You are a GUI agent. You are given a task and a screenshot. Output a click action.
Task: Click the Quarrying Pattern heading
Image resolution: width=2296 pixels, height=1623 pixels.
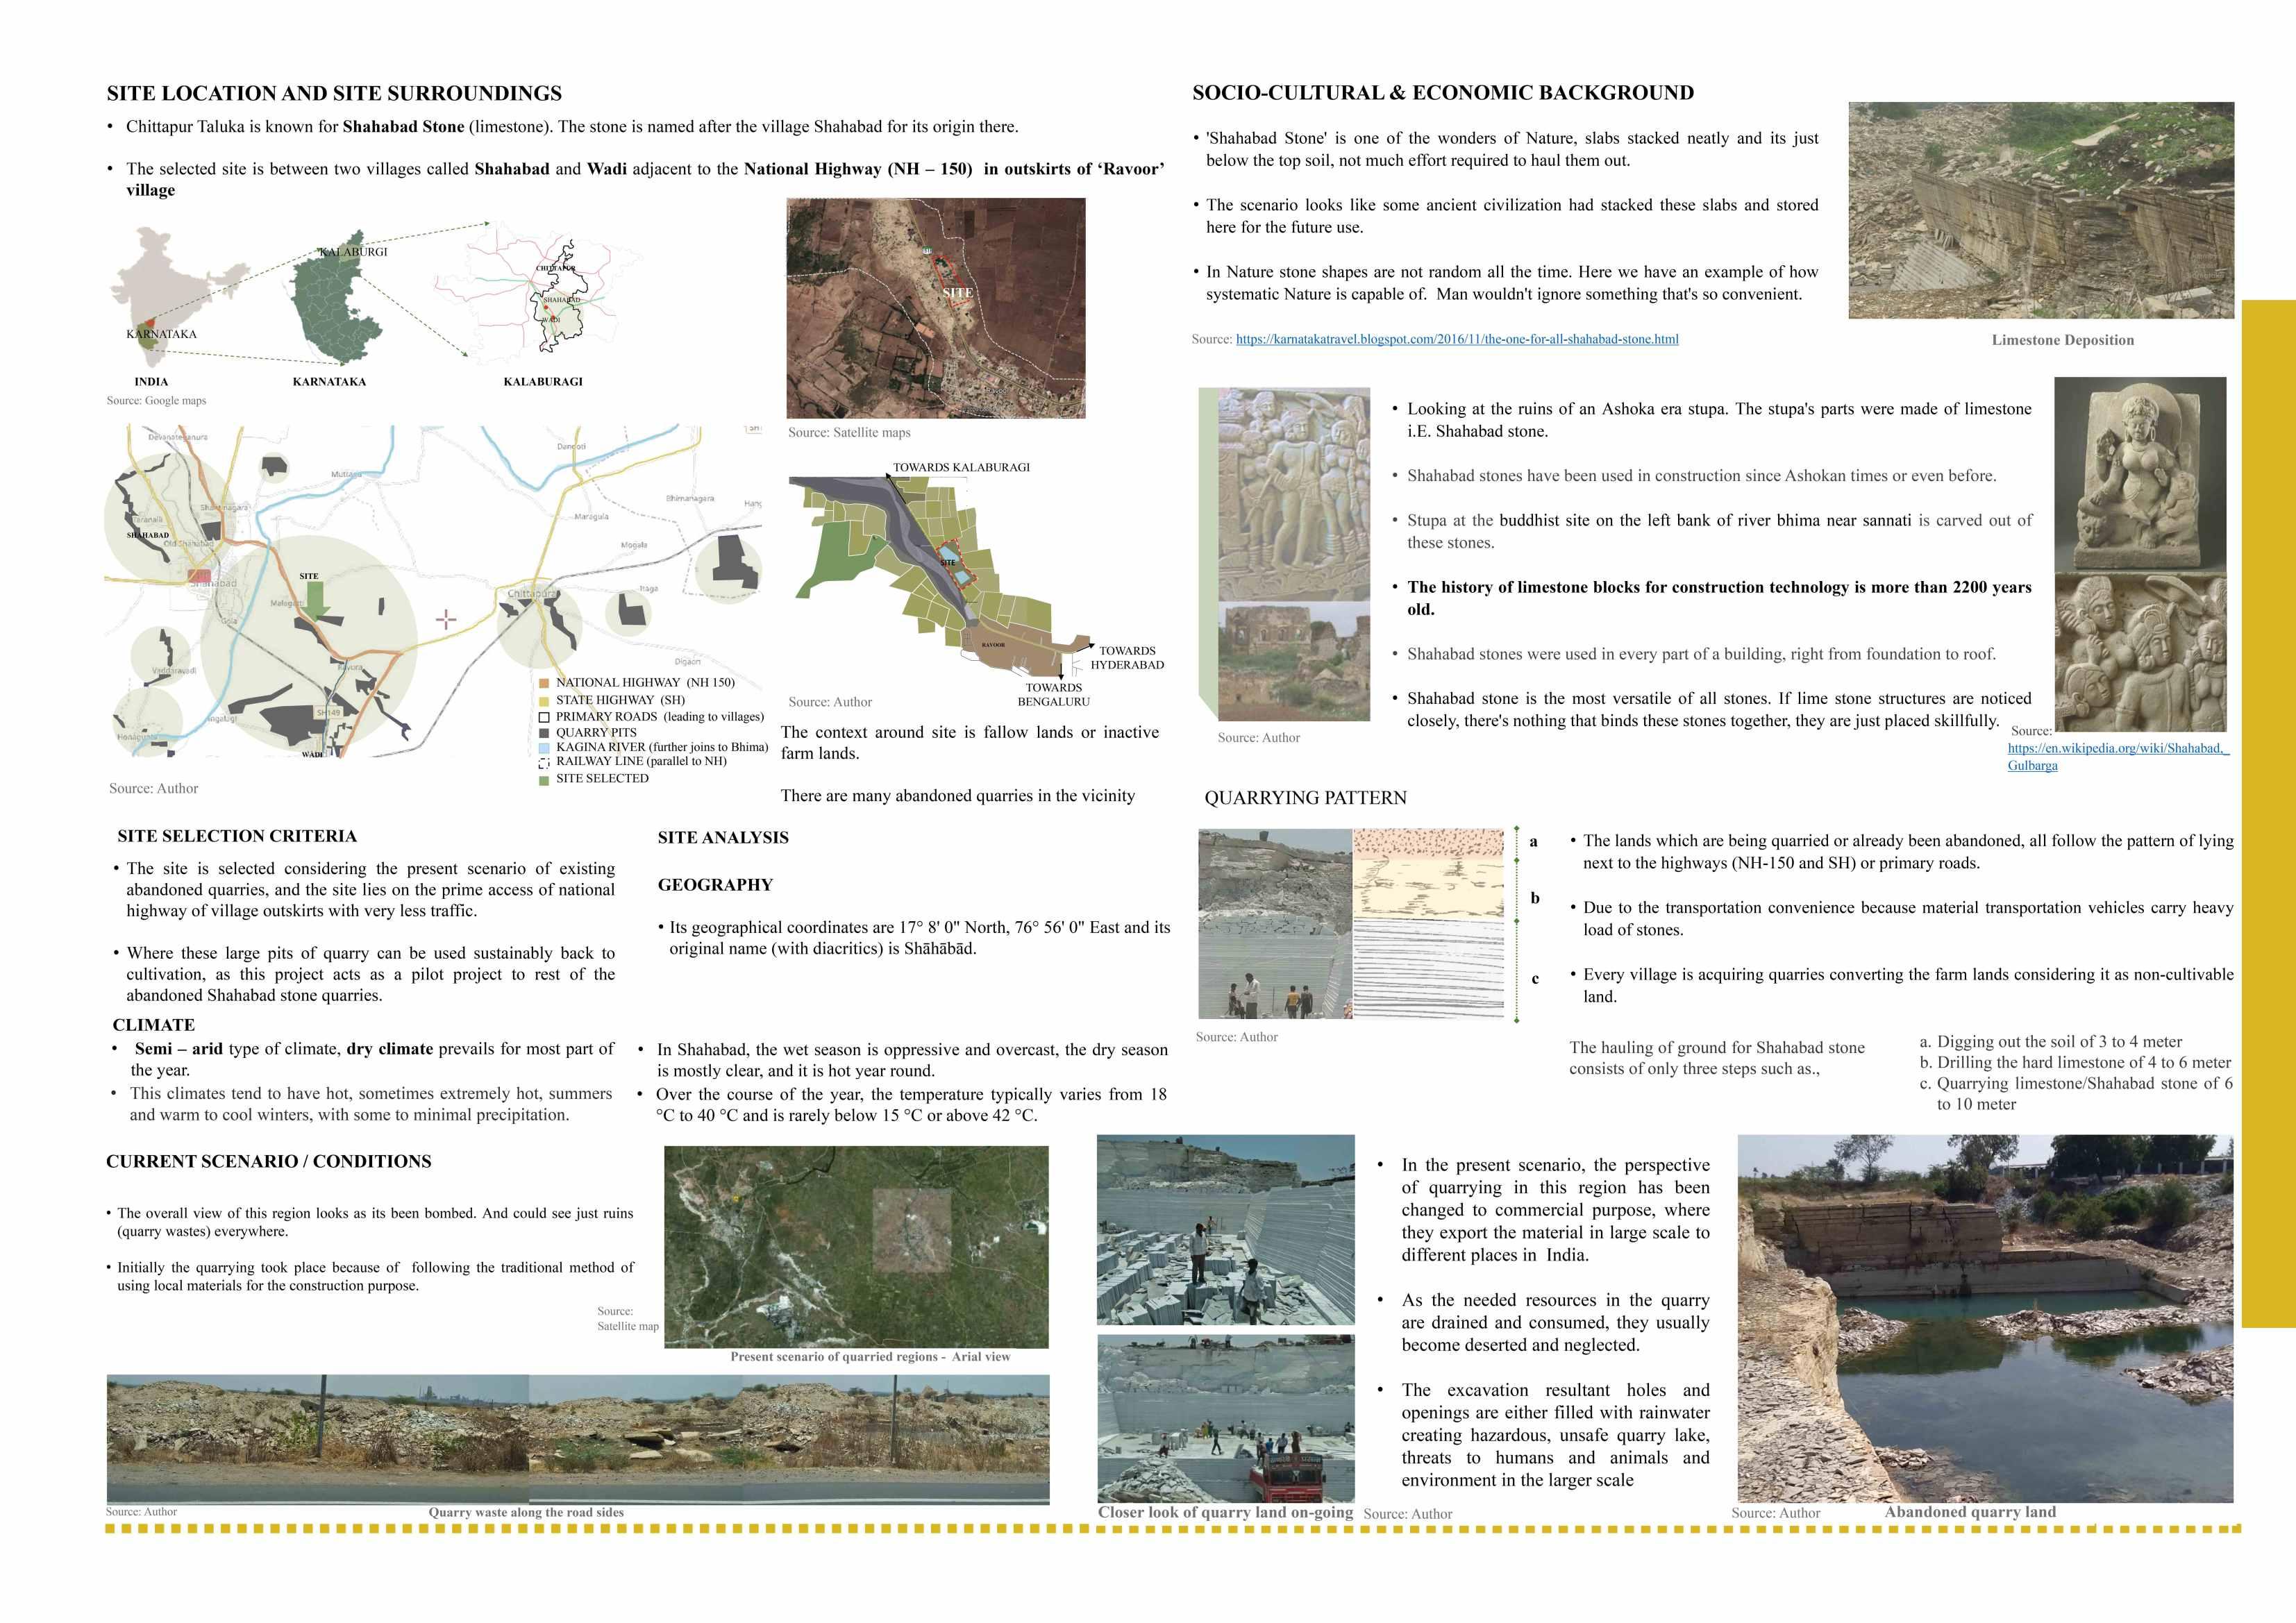click(x=1305, y=798)
